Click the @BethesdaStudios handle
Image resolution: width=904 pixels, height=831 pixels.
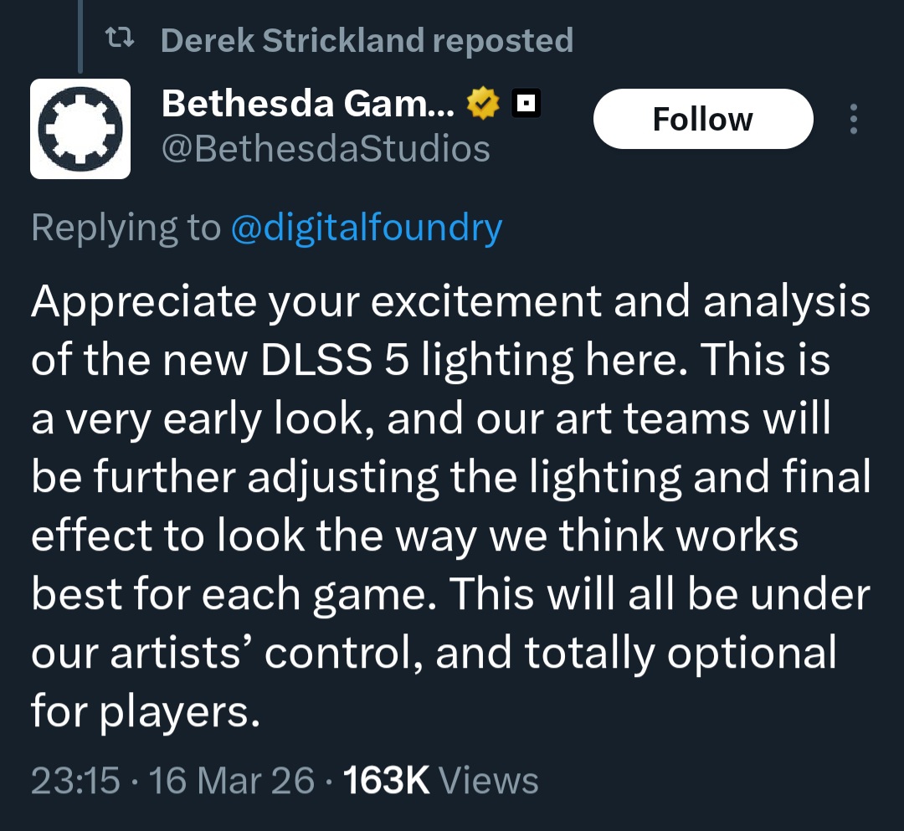[325, 149]
